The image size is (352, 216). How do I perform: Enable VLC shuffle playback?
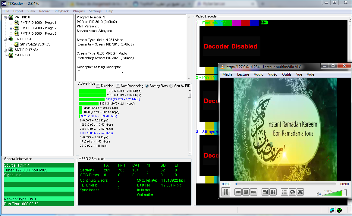[300, 192]
